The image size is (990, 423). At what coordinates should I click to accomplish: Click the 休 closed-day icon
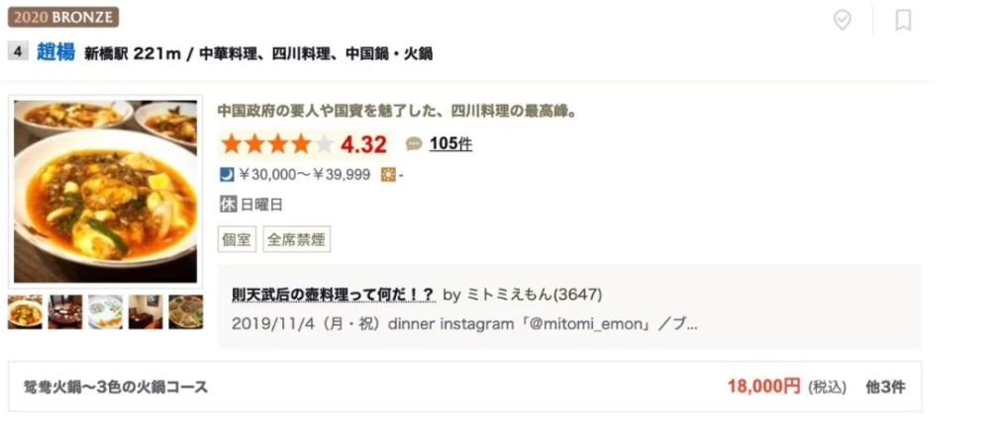[x=228, y=205]
